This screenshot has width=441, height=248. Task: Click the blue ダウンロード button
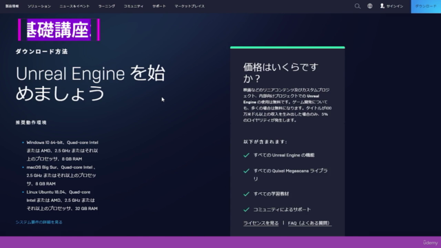point(426,6)
